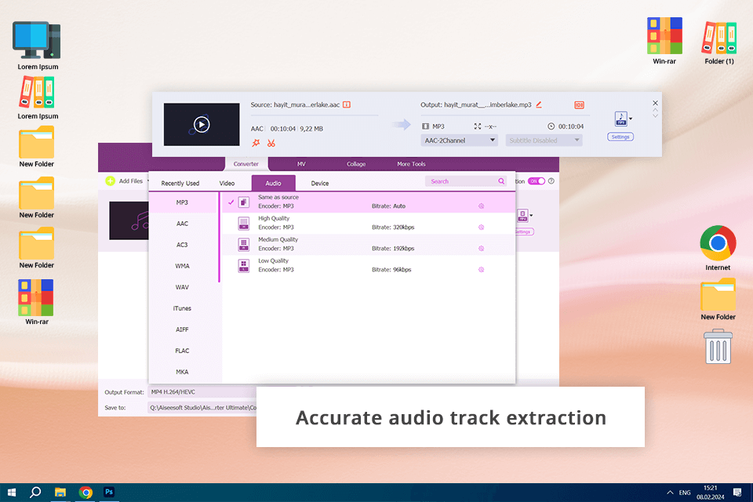Select the Device format tab
This screenshot has width=753, height=502.
pyautogui.click(x=320, y=183)
